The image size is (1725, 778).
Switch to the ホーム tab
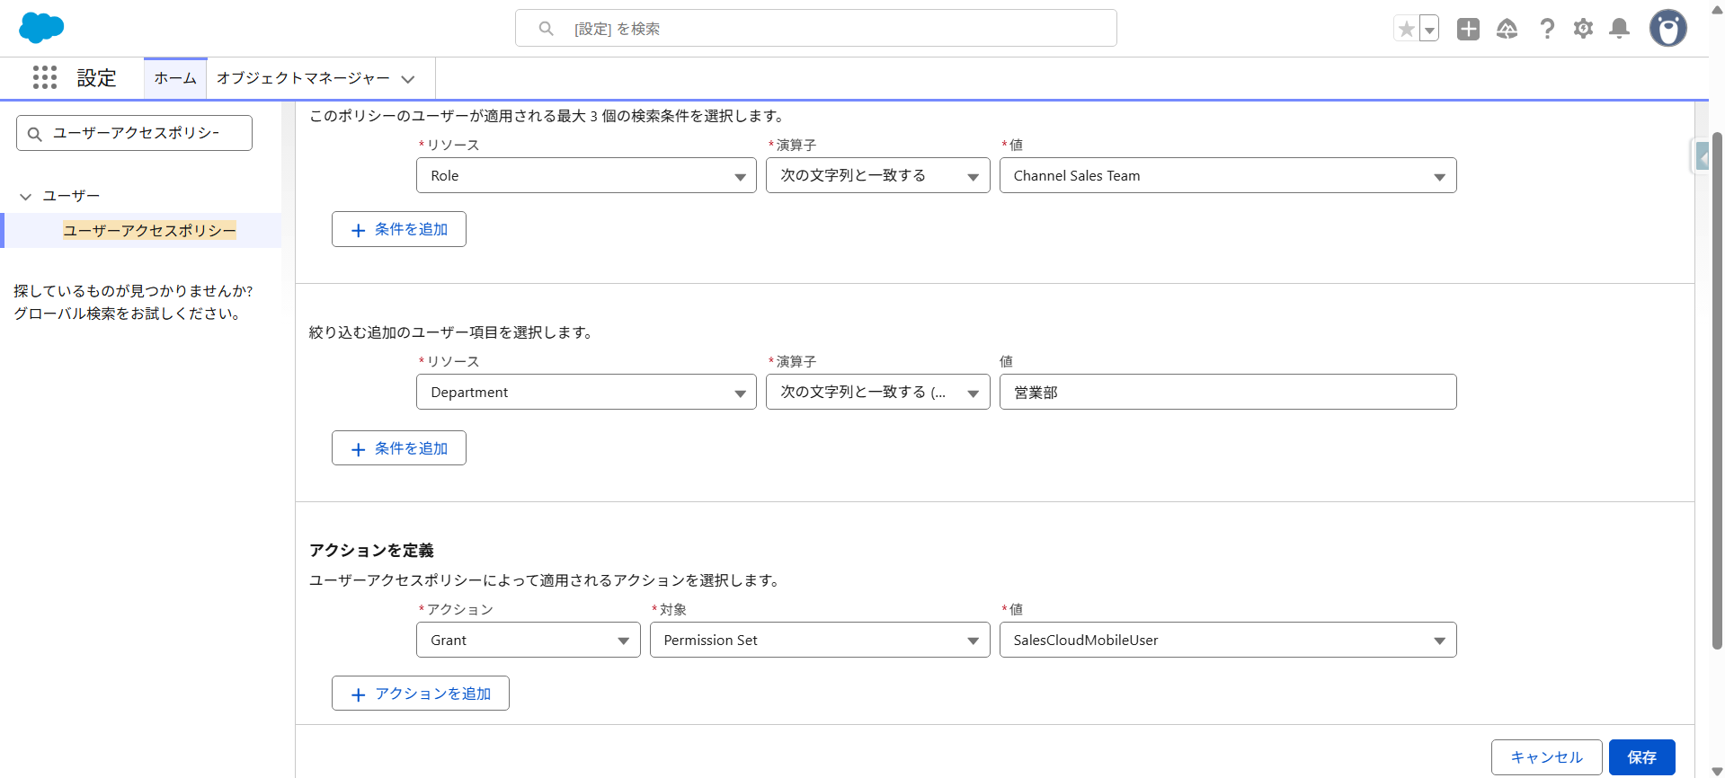pos(175,78)
